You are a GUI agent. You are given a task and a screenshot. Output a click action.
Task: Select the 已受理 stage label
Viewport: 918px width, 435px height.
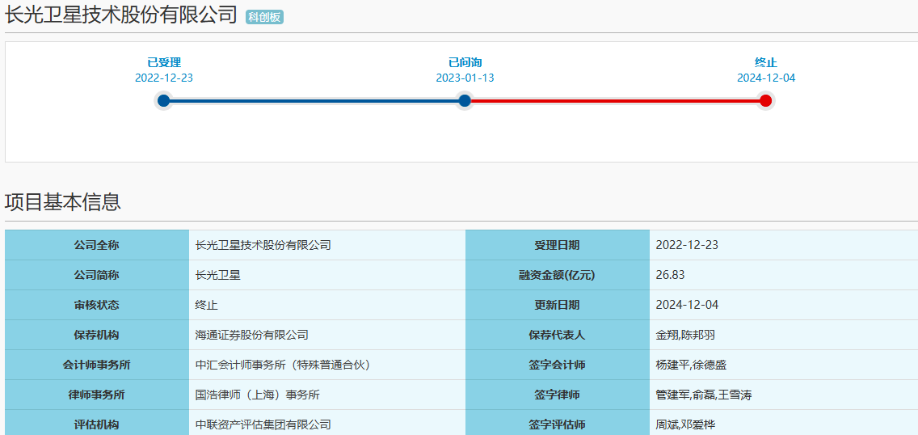pyautogui.click(x=164, y=62)
